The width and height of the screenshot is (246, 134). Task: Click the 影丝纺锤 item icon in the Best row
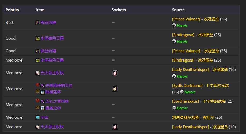[x=37, y=23]
